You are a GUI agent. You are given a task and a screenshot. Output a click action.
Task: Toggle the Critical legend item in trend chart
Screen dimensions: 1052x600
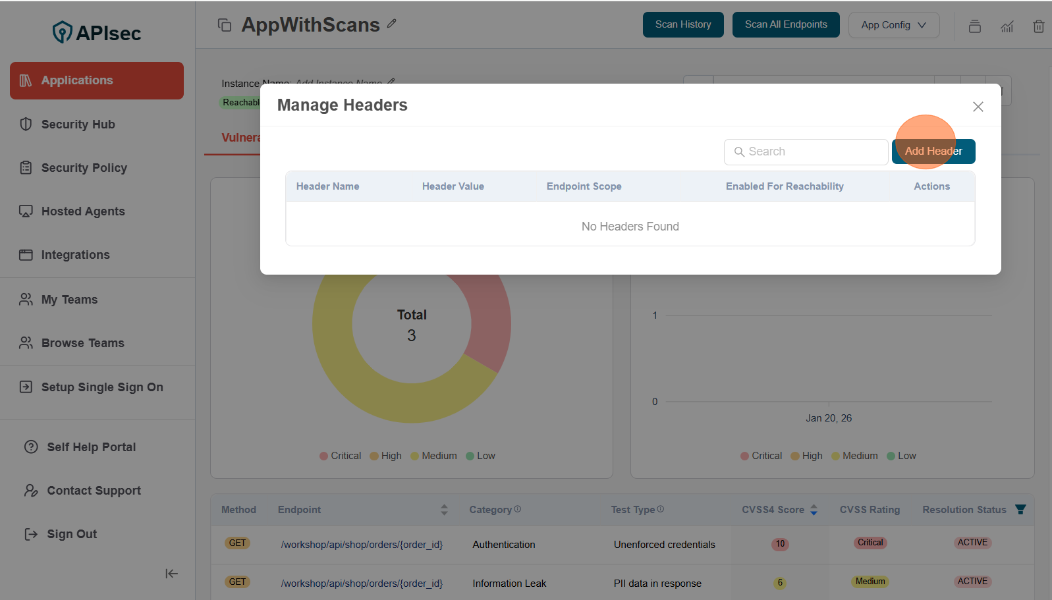click(761, 456)
